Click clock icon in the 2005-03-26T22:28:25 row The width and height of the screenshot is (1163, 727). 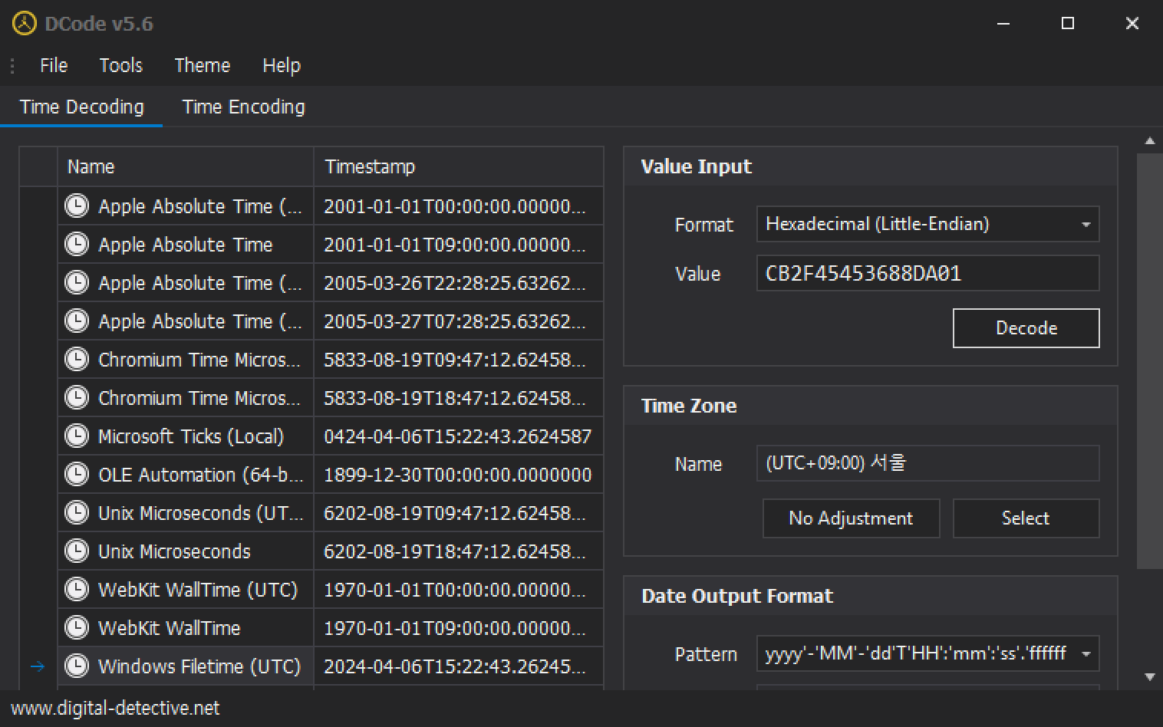(x=77, y=282)
